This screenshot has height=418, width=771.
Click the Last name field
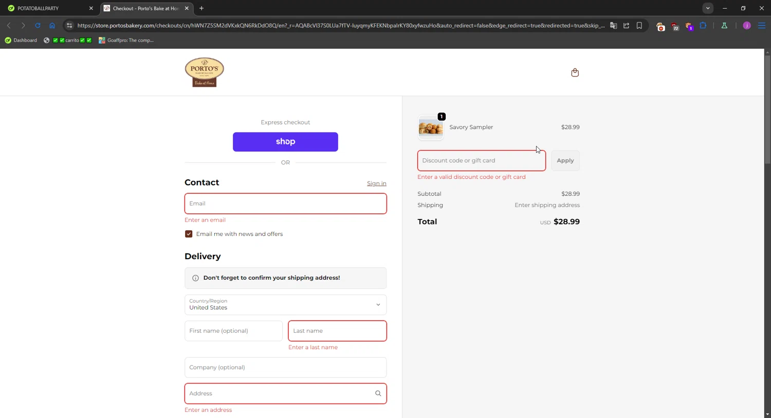(337, 331)
